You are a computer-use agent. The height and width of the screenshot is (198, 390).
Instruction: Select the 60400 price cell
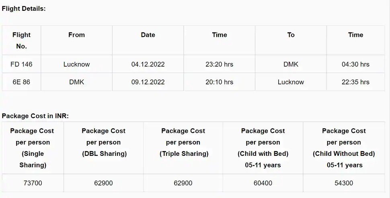click(x=263, y=183)
